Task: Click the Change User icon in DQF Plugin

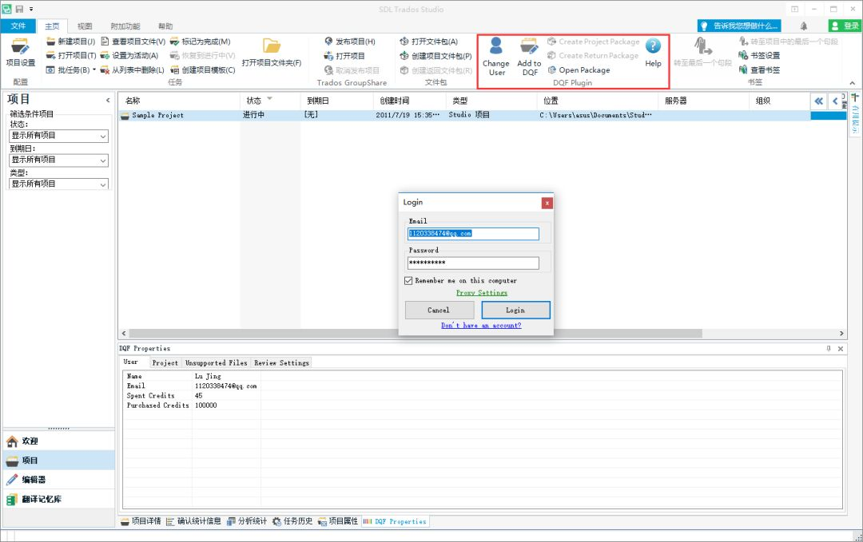Action: (495, 54)
